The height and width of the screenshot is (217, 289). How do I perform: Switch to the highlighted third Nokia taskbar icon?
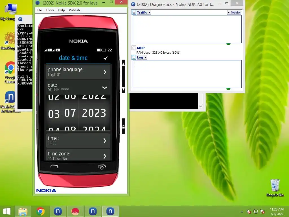[110, 211]
